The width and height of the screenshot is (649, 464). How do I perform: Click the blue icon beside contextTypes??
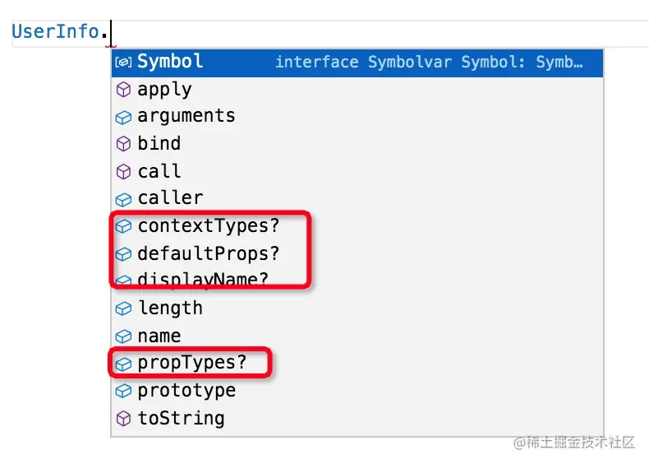123,226
